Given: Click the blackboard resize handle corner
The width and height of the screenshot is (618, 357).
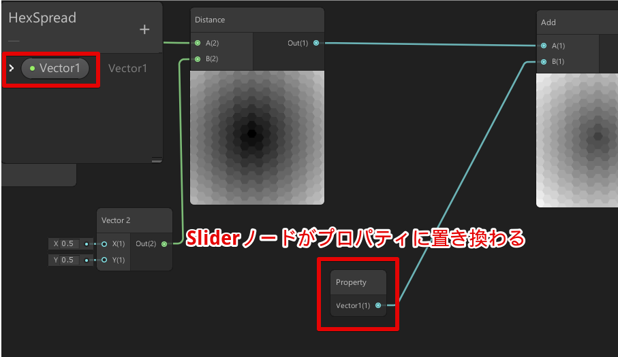Looking at the screenshot, I should (157, 160).
